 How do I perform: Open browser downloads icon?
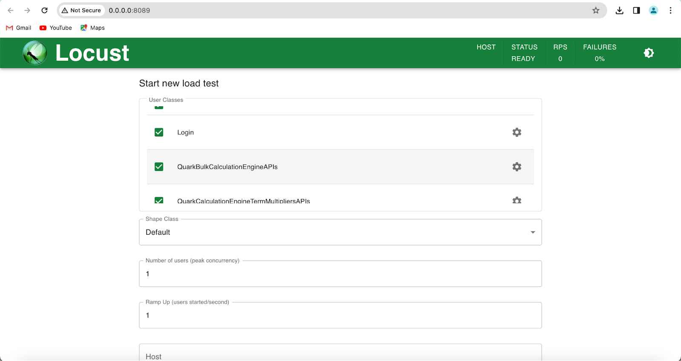coord(619,10)
